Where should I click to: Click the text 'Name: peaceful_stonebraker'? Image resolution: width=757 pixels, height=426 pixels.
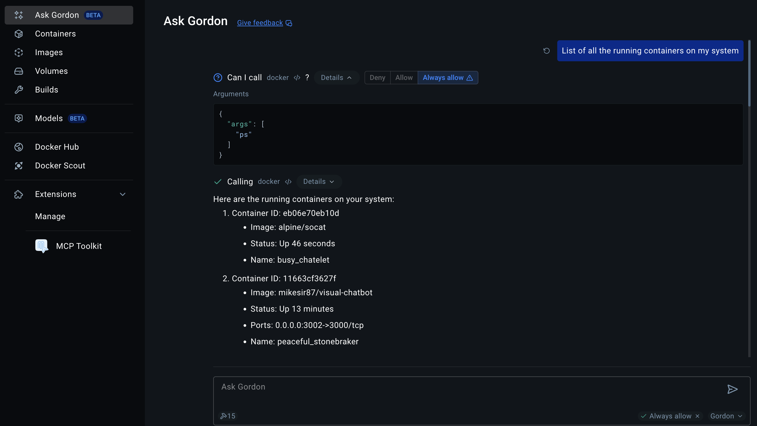click(304, 341)
